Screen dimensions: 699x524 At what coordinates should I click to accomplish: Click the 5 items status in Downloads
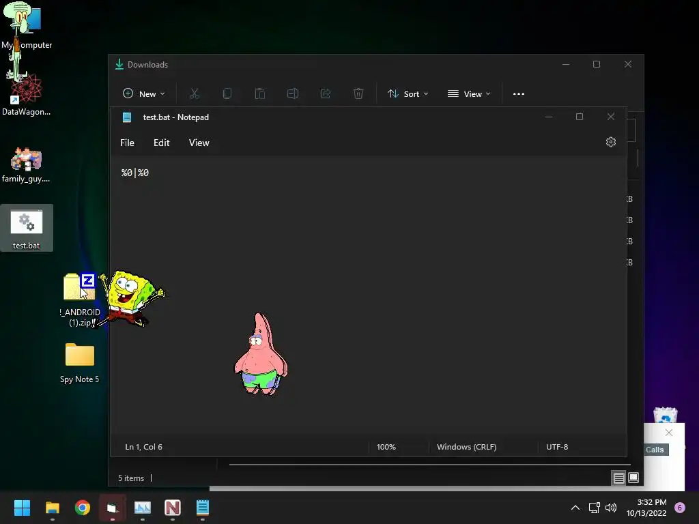tap(131, 478)
